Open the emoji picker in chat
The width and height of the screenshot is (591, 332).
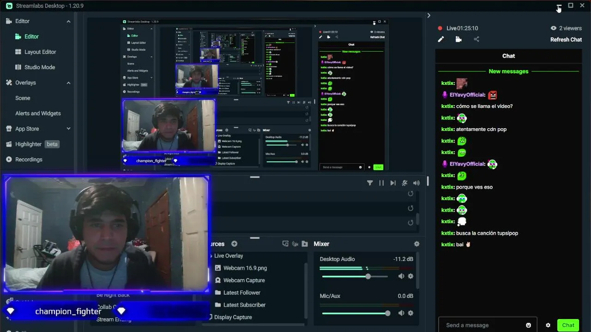click(529, 325)
